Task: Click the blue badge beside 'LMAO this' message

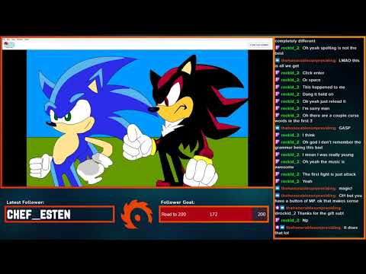Action: (x=278, y=60)
